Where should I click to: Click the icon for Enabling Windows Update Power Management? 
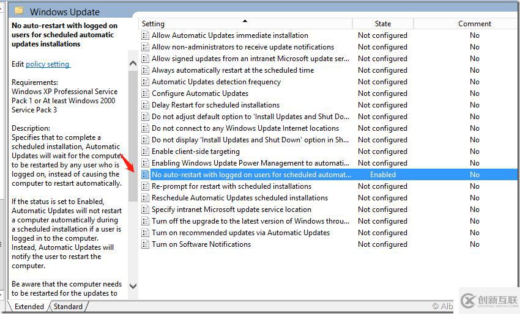145,163
